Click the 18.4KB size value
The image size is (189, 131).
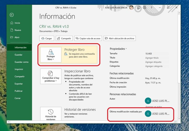pos(149,54)
